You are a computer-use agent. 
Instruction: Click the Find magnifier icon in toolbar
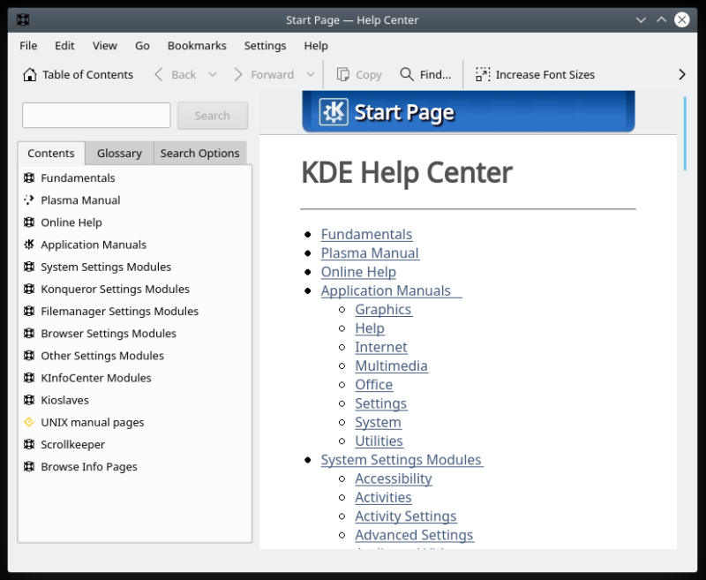[x=407, y=75]
